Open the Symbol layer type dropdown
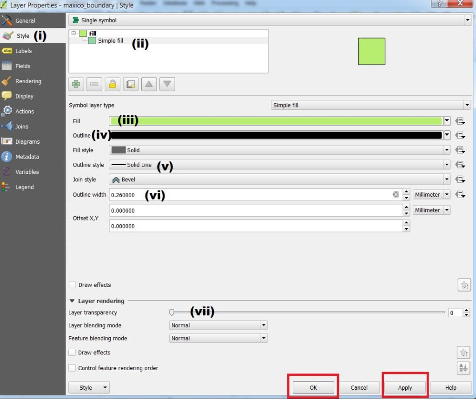Image resolution: width=476 pixels, height=399 pixels. click(x=467, y=105)
